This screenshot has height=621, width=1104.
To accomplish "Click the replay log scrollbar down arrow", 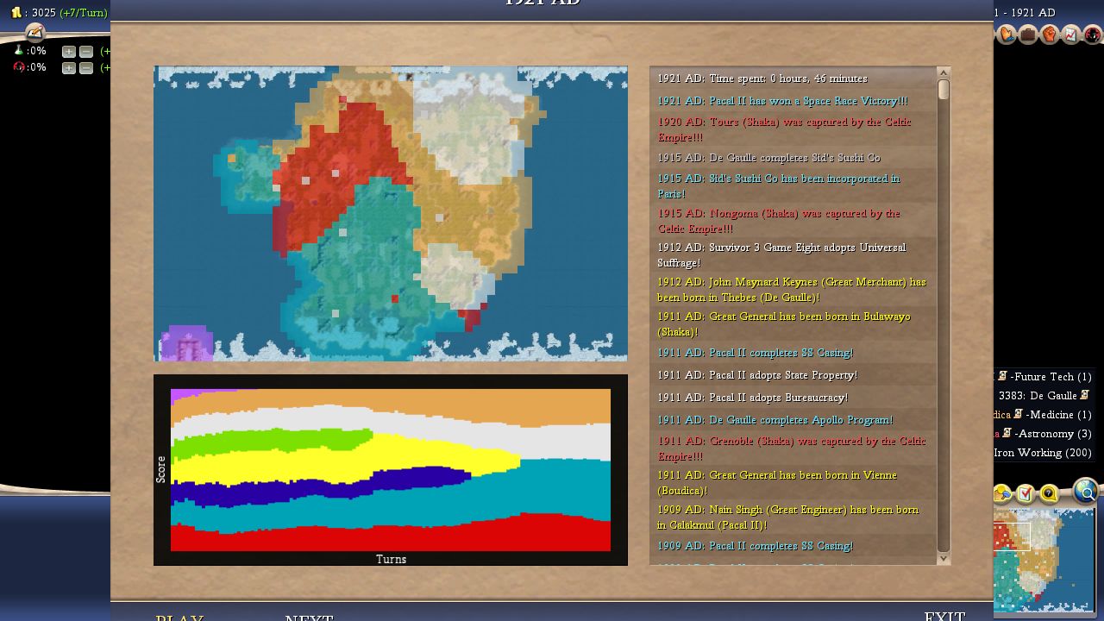I will (943, 558).
